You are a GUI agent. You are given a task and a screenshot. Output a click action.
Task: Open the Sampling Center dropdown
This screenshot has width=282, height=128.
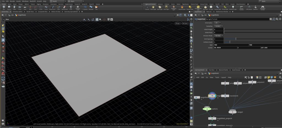tap(218, 26)
